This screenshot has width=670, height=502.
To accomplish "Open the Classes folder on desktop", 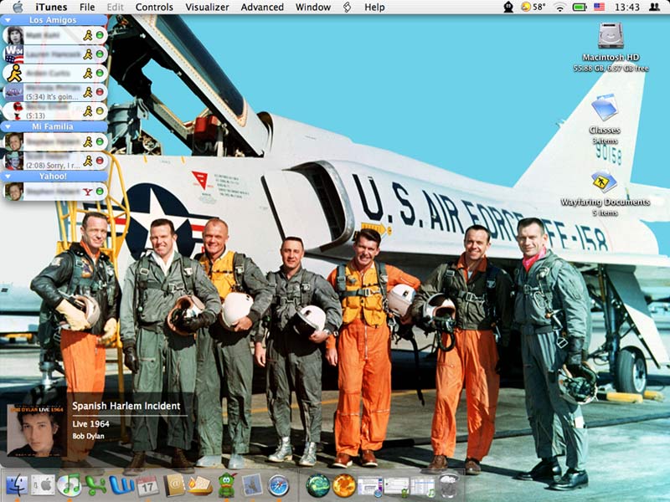I will pos(604,109).
